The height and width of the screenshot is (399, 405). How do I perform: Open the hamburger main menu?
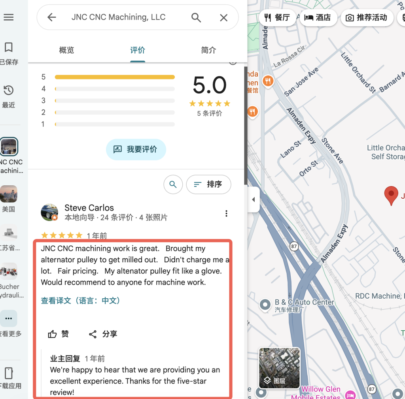[x=9, y=17]
